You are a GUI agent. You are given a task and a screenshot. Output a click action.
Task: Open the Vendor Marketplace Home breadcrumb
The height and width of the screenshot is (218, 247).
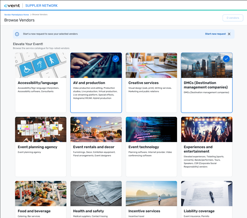pos(16,15)
